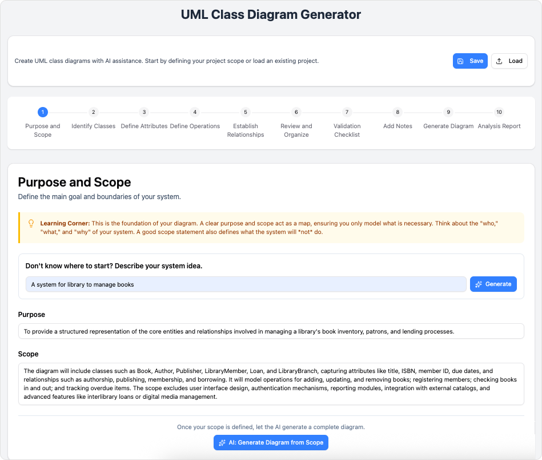Jump to the Add Notes step
The height and width of the screenshot is (460, 542).
(397, 112)
